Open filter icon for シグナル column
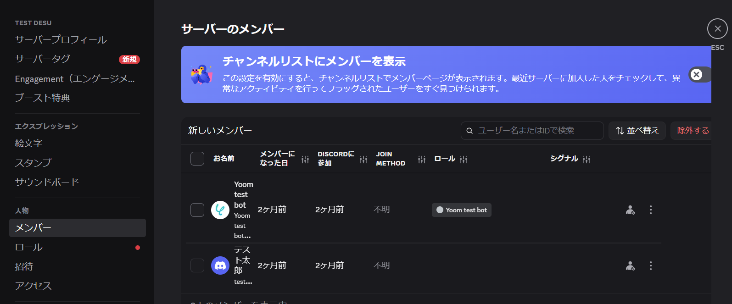This screenshot has height=304, width=732. pos(587,159)
